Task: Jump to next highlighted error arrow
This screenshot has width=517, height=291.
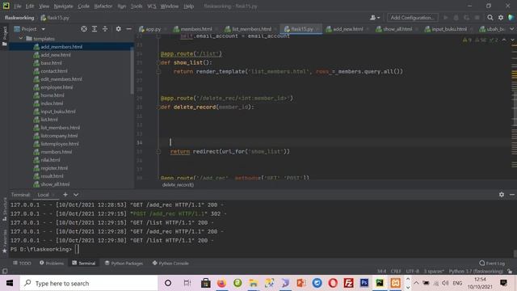Action: [512, 40]
